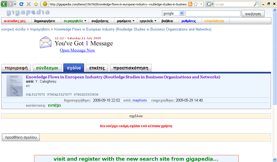Click the book cover thumbnail
The width and height of the screenshot is (277, 162).
[15, 86]
